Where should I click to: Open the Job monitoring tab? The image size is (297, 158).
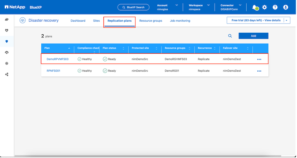click(180, 20)
